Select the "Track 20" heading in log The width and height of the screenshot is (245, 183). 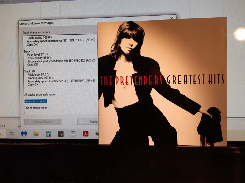[29, 71]
